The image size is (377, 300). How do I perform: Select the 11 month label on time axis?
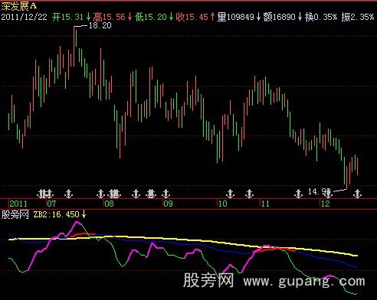[x=265, y=204]
